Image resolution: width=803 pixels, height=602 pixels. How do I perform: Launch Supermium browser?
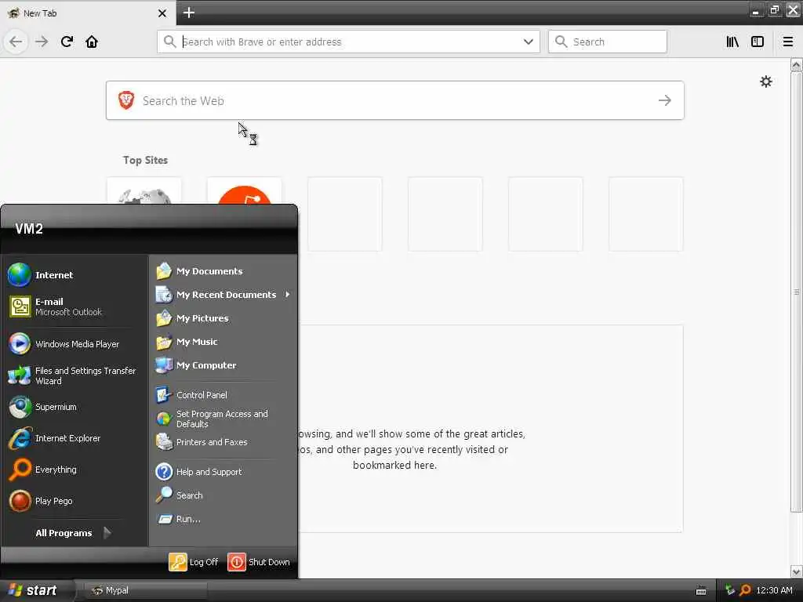tap(74, 407)
